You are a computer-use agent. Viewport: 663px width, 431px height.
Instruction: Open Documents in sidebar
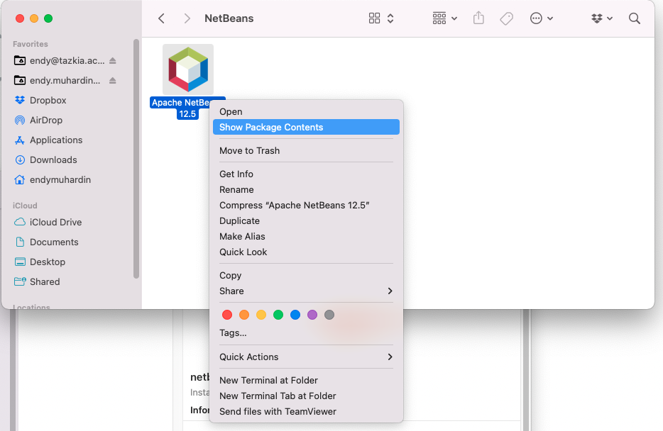click(x=46, y=242)
